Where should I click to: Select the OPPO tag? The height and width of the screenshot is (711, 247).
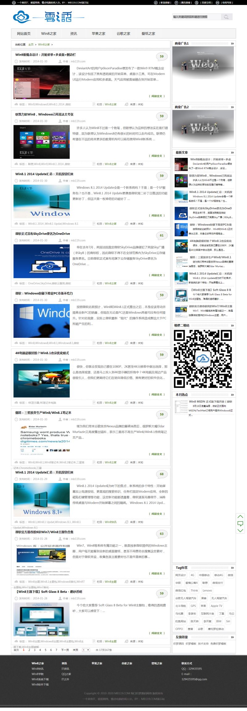pyautogui.click(x=179, y=629)
